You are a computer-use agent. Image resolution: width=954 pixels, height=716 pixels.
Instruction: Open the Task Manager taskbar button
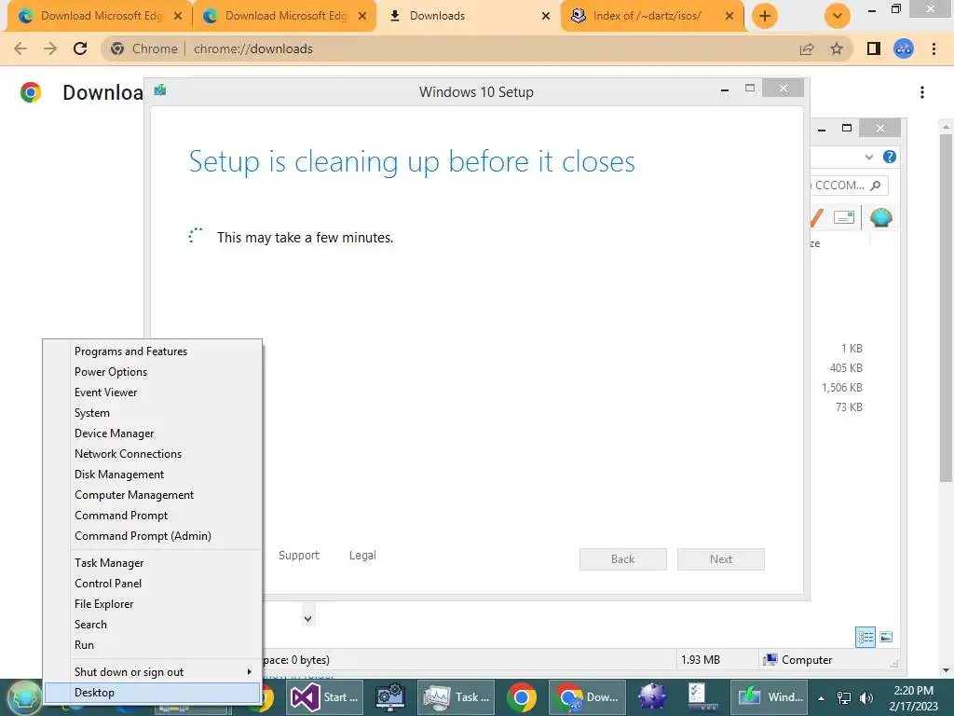(457, 697)
